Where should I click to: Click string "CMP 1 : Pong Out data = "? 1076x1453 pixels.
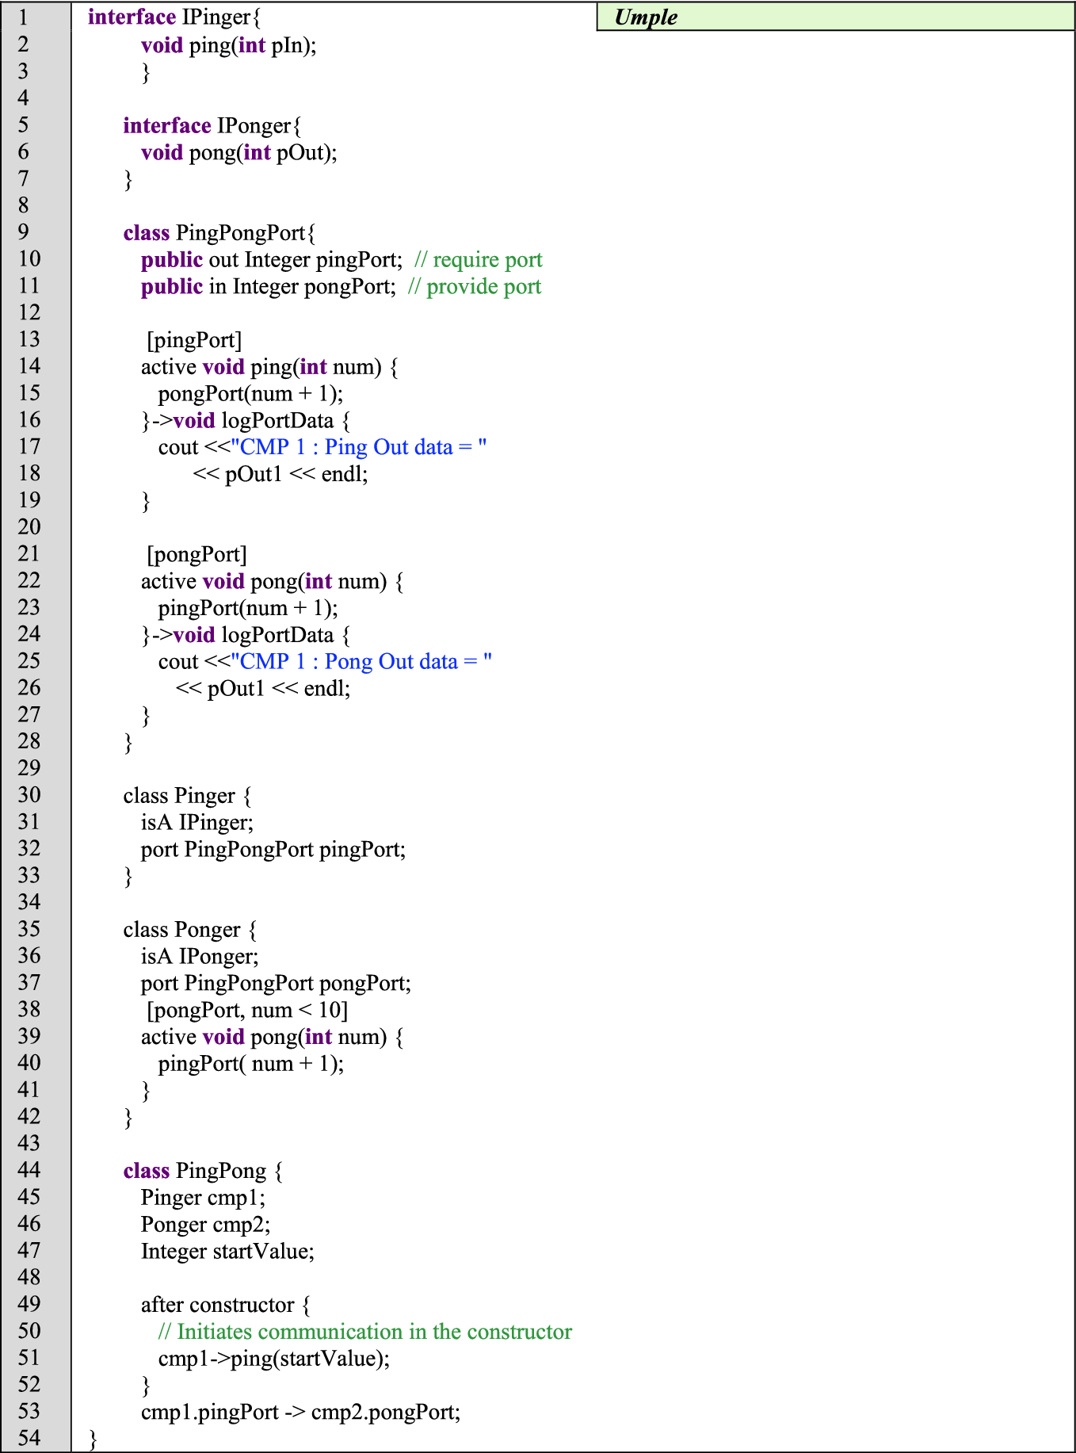[x=361, y=662]
